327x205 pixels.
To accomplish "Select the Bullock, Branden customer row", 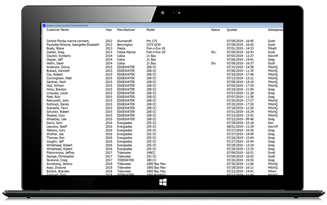I will point(162,171).
